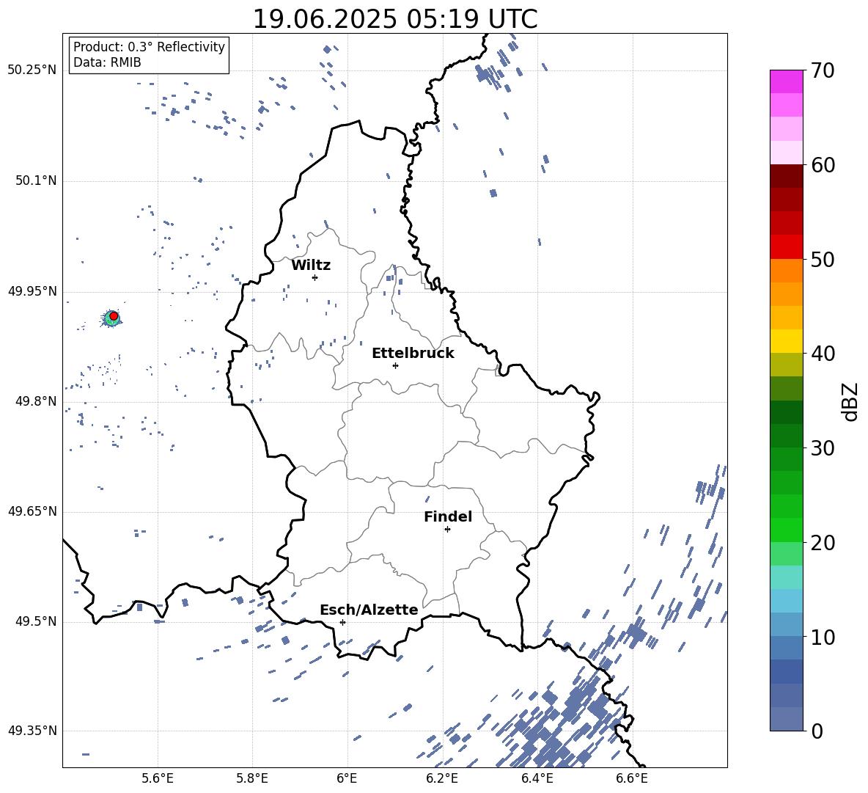Image resolution: width=868 pixels, height=793 pixels.
Task: Click the 5.6°E longitude label
Action: click(158, 778)
